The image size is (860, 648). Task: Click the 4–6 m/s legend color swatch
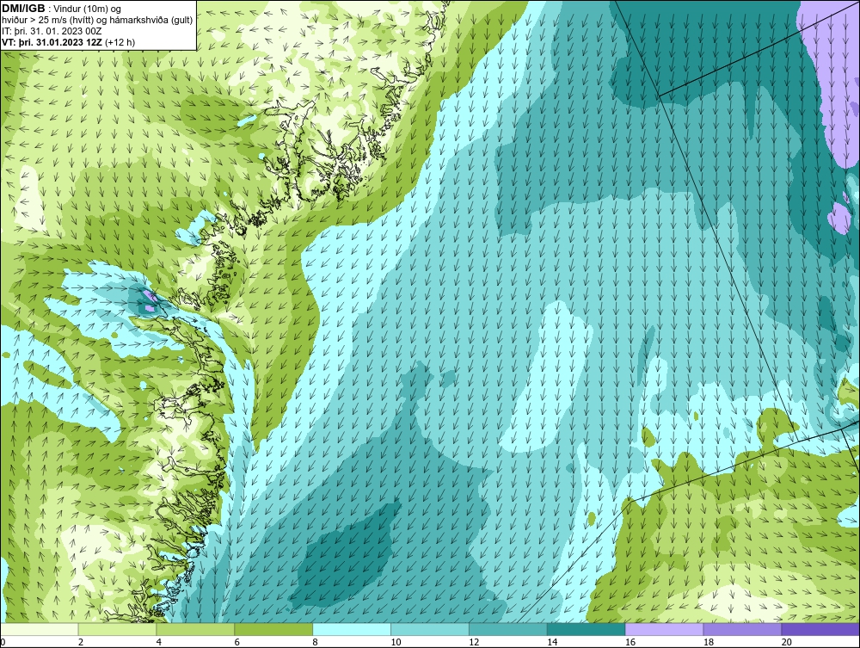point(195,629)
